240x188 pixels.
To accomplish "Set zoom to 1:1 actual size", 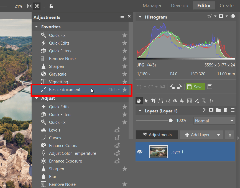I will (30, 6).
